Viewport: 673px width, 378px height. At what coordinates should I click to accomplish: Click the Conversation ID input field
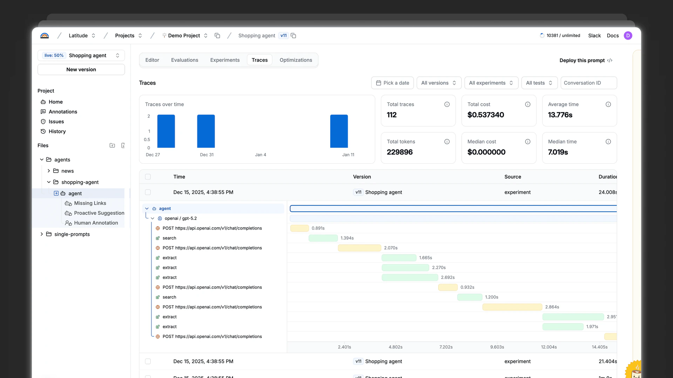point(588,83)
